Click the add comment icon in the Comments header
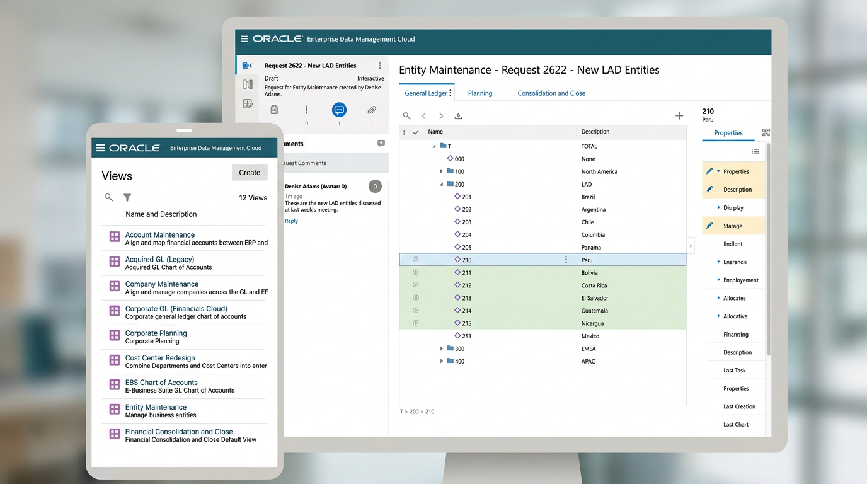The height and width of the screenshot is (484, 867). (381, 143)
